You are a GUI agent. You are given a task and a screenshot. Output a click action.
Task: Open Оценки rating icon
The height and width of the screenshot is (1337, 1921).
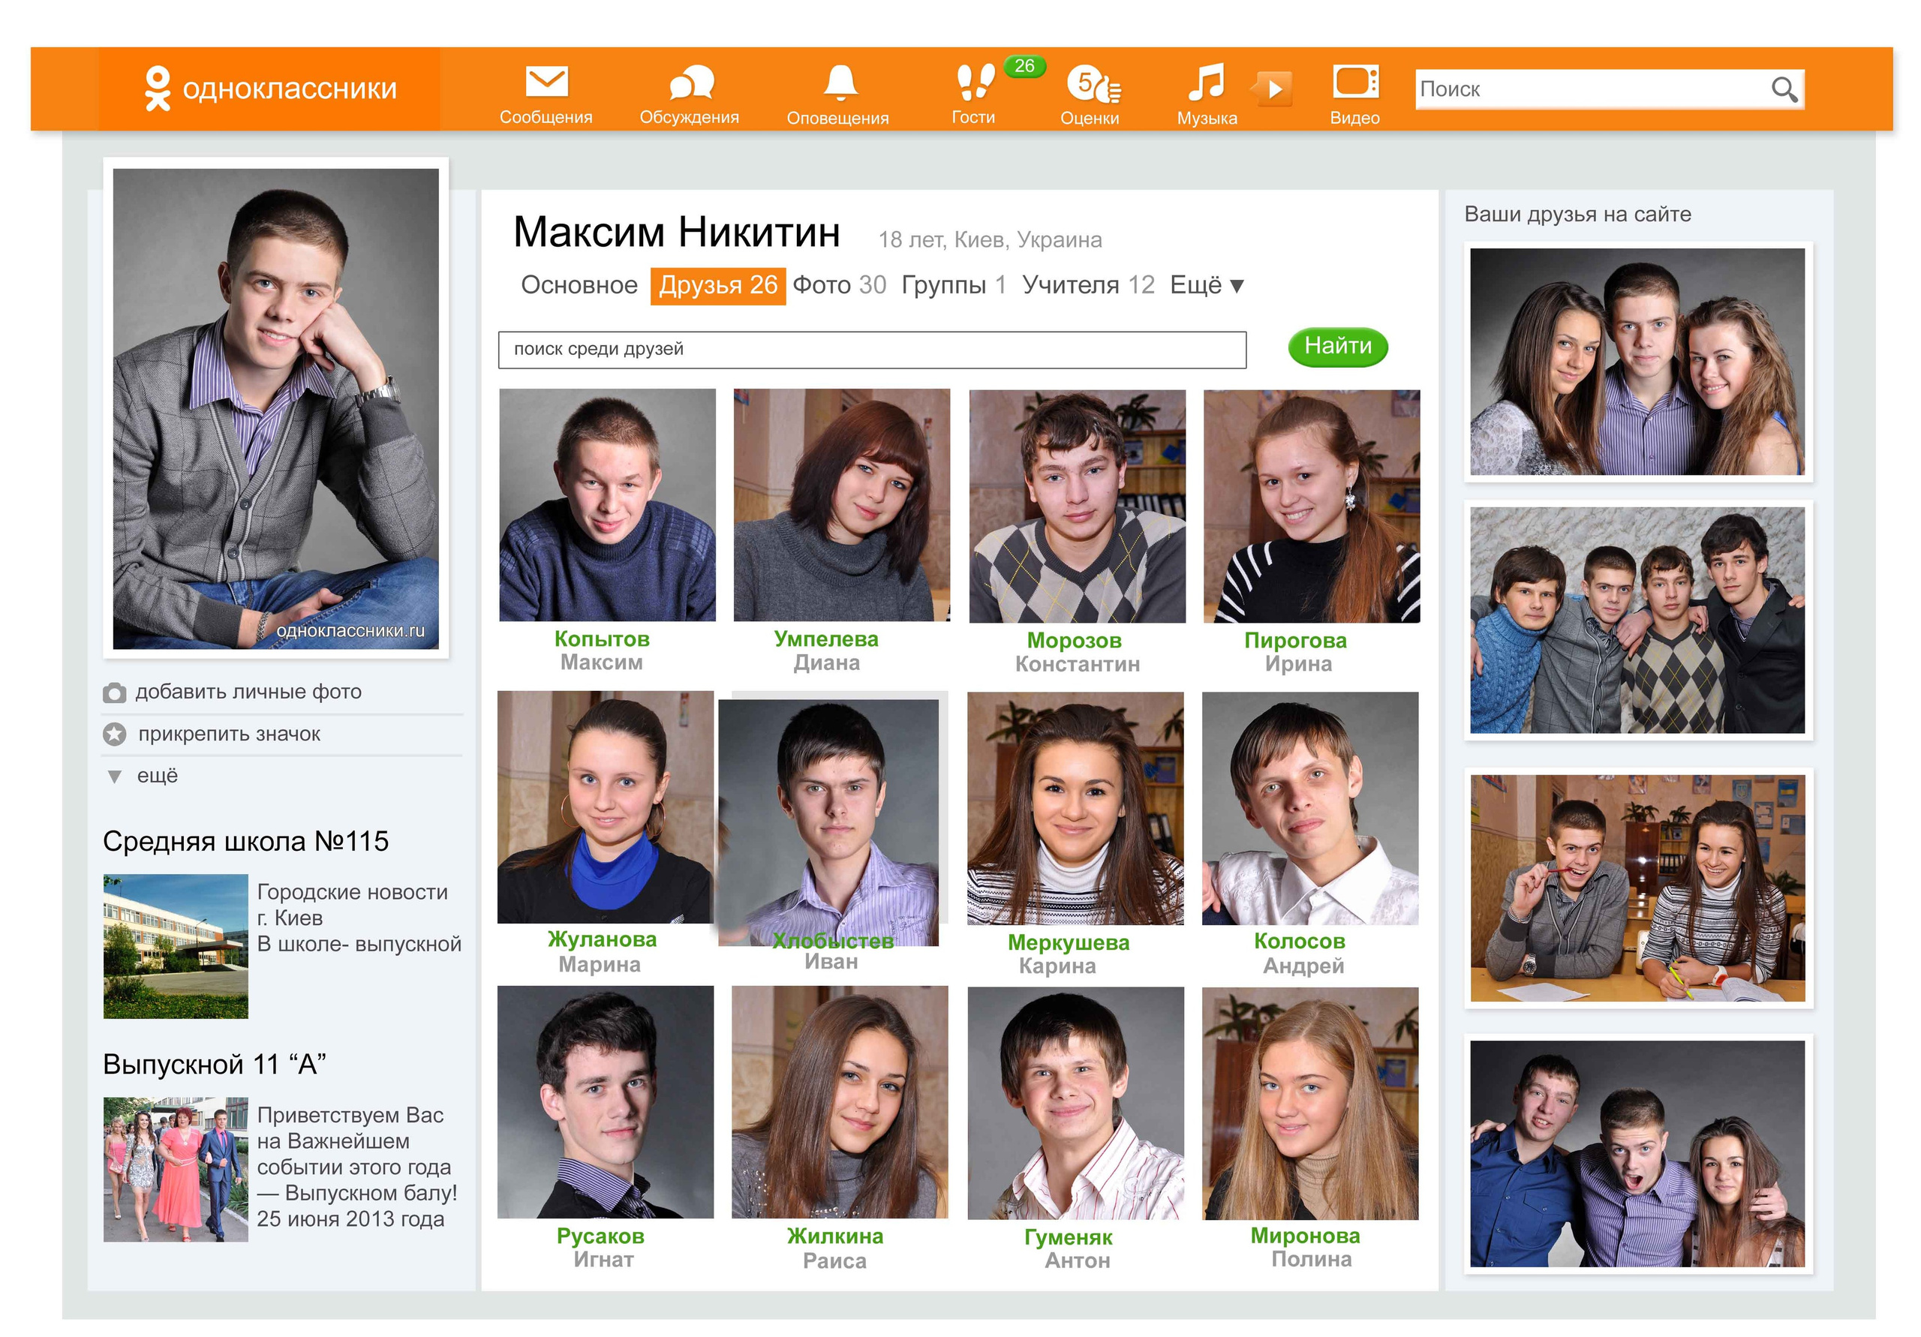point(1091,84)
